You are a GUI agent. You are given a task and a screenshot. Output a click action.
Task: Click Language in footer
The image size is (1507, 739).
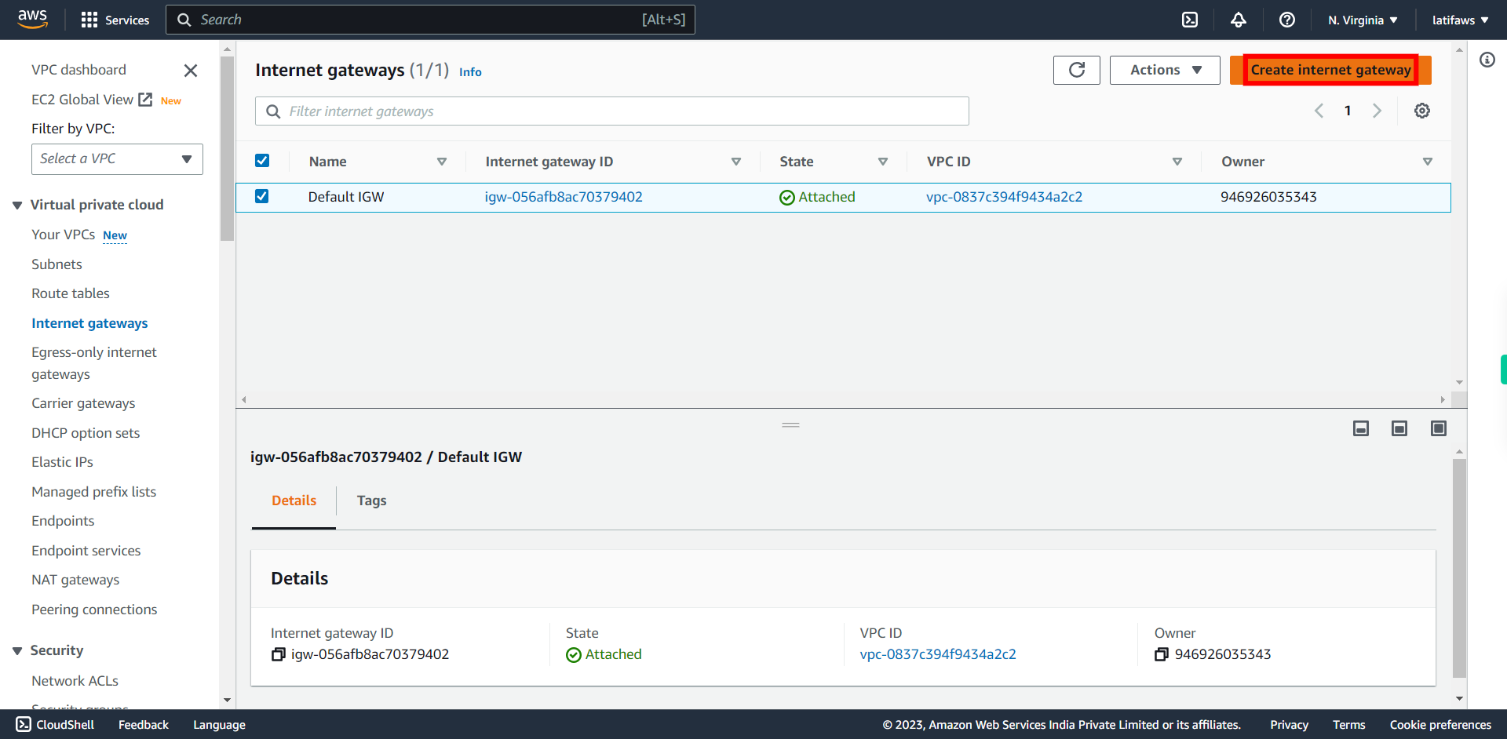219,725
